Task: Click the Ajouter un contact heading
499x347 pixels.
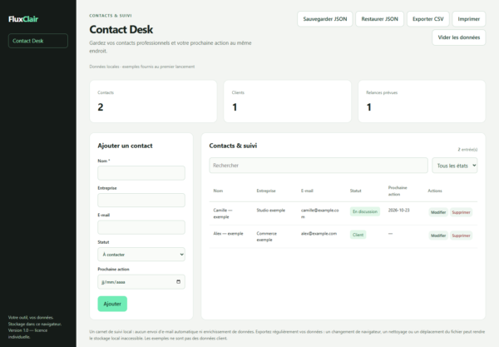Action: pyautogui.click(x=125, y=146)
